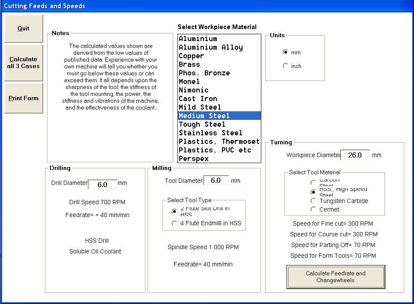Viewport: 414px width, 304px height.
Task: Select Aluminium Alloy workpiece material
Action: (219, 48)
